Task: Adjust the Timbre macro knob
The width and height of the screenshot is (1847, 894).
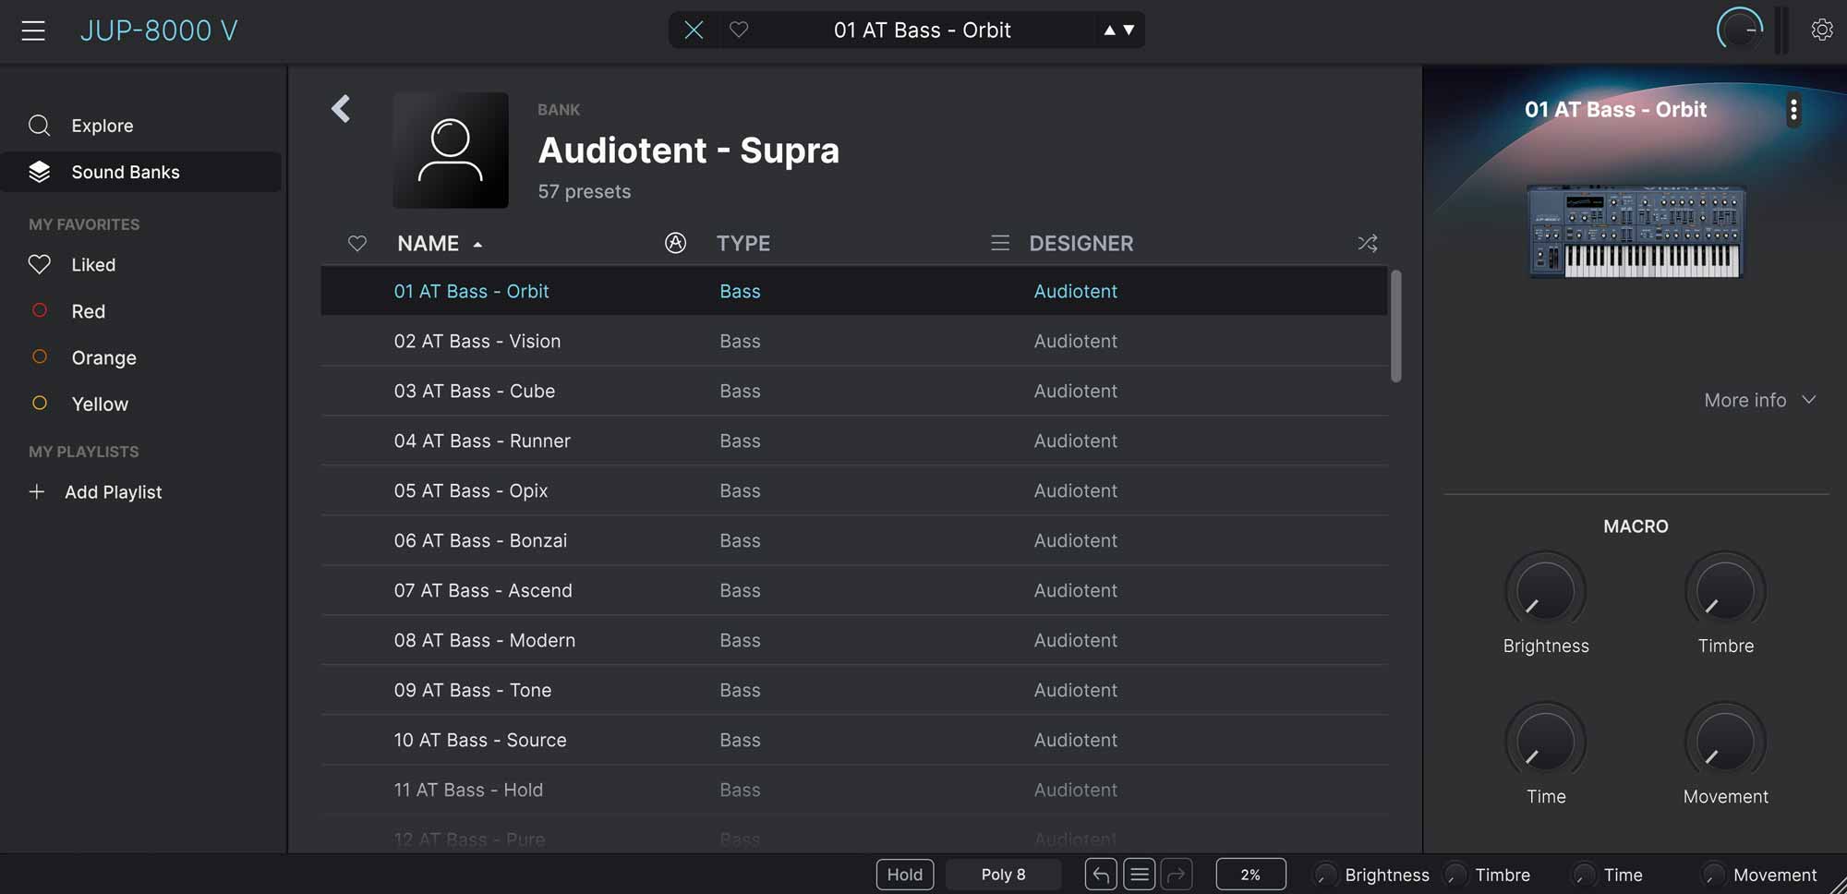Action: [1725, 592]
